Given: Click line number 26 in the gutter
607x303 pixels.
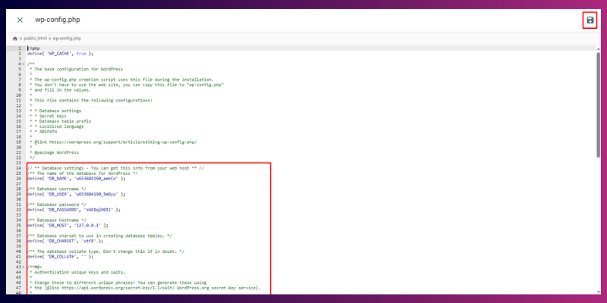Looking at the screenshot, I should click(x=18, y=179).
